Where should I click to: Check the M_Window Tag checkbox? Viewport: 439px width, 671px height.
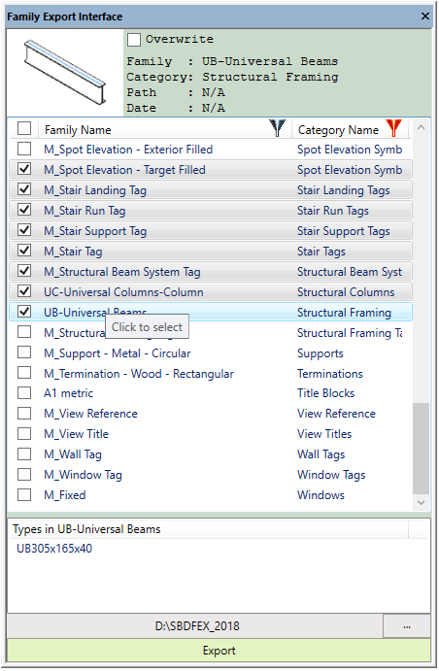tap(24, 475)
